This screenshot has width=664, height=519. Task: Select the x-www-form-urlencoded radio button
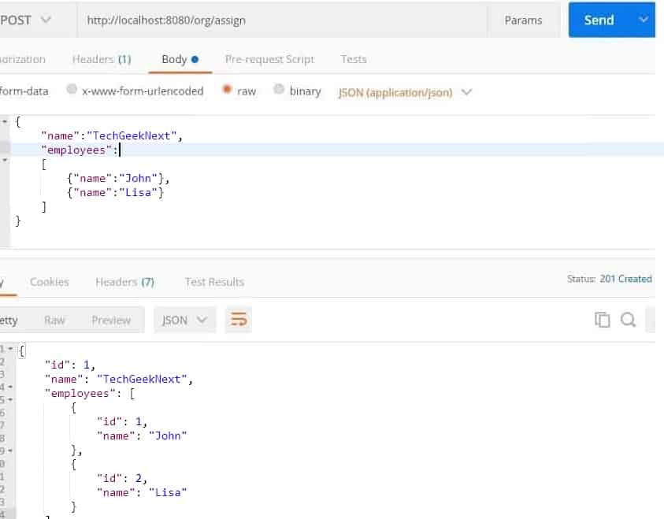72,89
